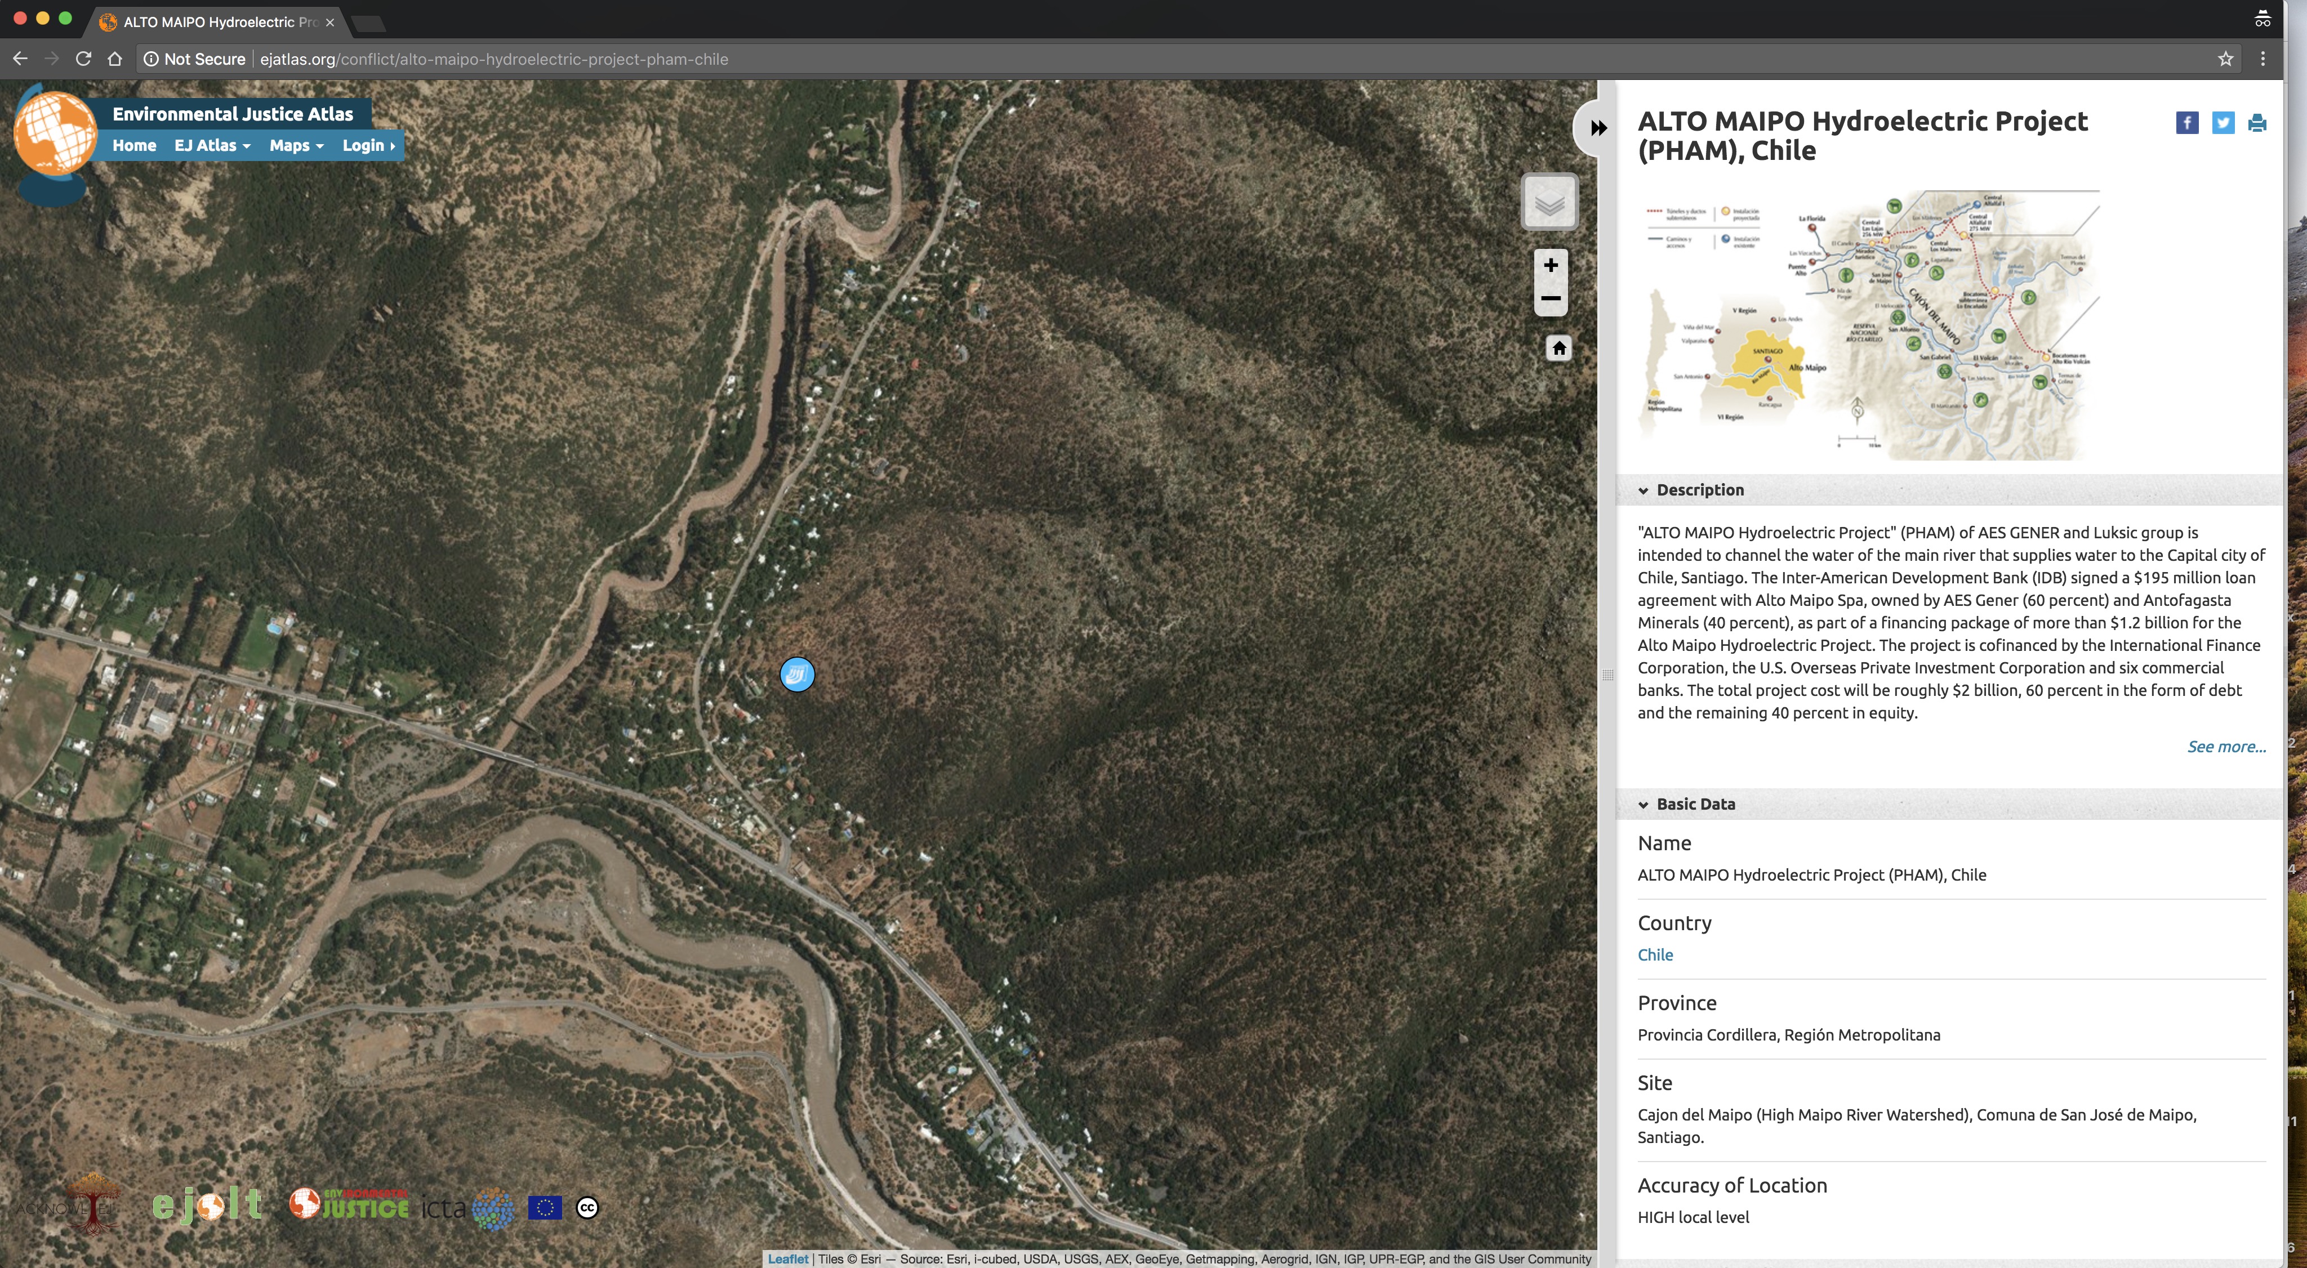Click the browser back navigation button
2307x1268 pixels.
point(22,59)
